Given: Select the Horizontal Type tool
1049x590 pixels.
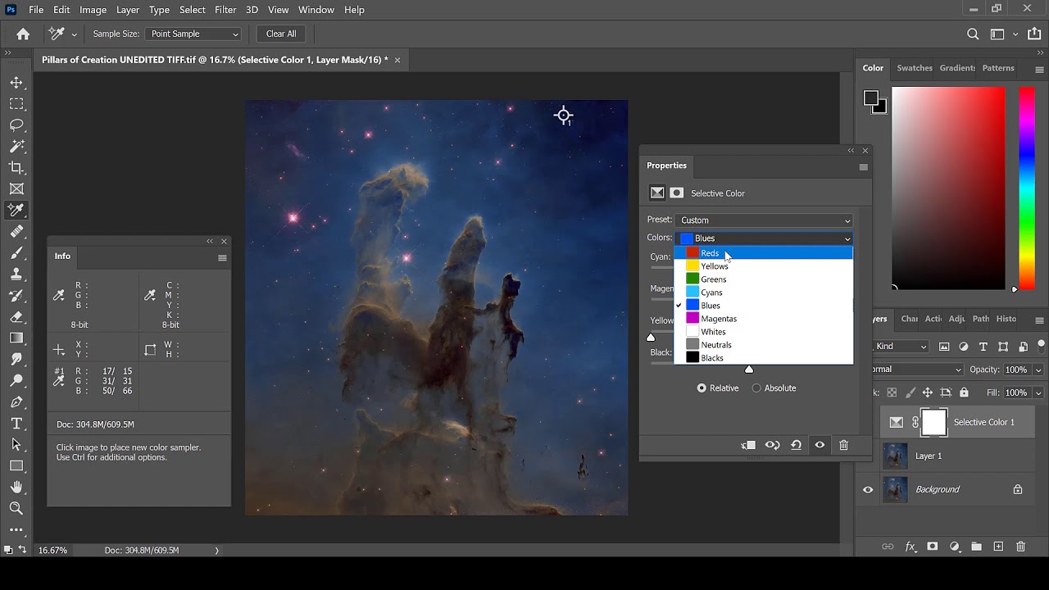Looking at the screenshot, I should (16, 424).
